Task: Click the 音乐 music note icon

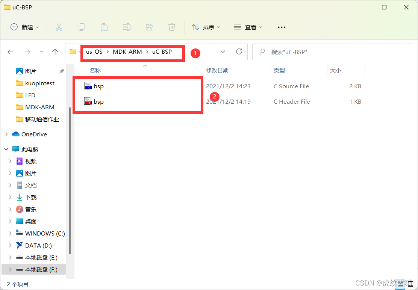Action: (20, 209)
